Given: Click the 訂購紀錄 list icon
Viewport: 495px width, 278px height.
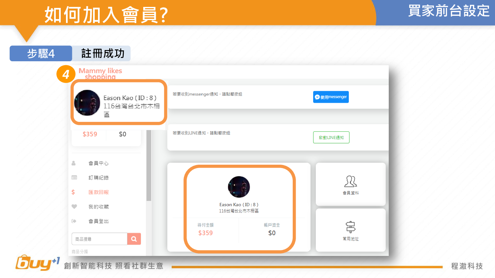Looking at the screenshot, I should 74,178.
